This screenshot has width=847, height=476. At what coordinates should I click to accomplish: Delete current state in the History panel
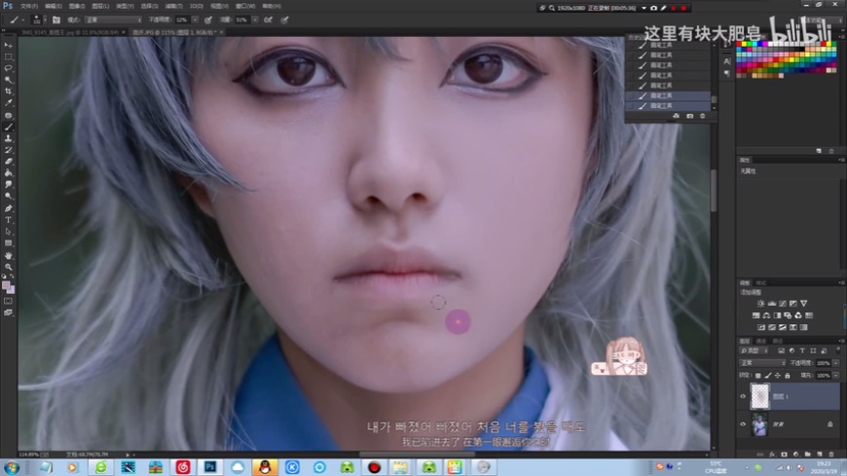coord(702,116)
